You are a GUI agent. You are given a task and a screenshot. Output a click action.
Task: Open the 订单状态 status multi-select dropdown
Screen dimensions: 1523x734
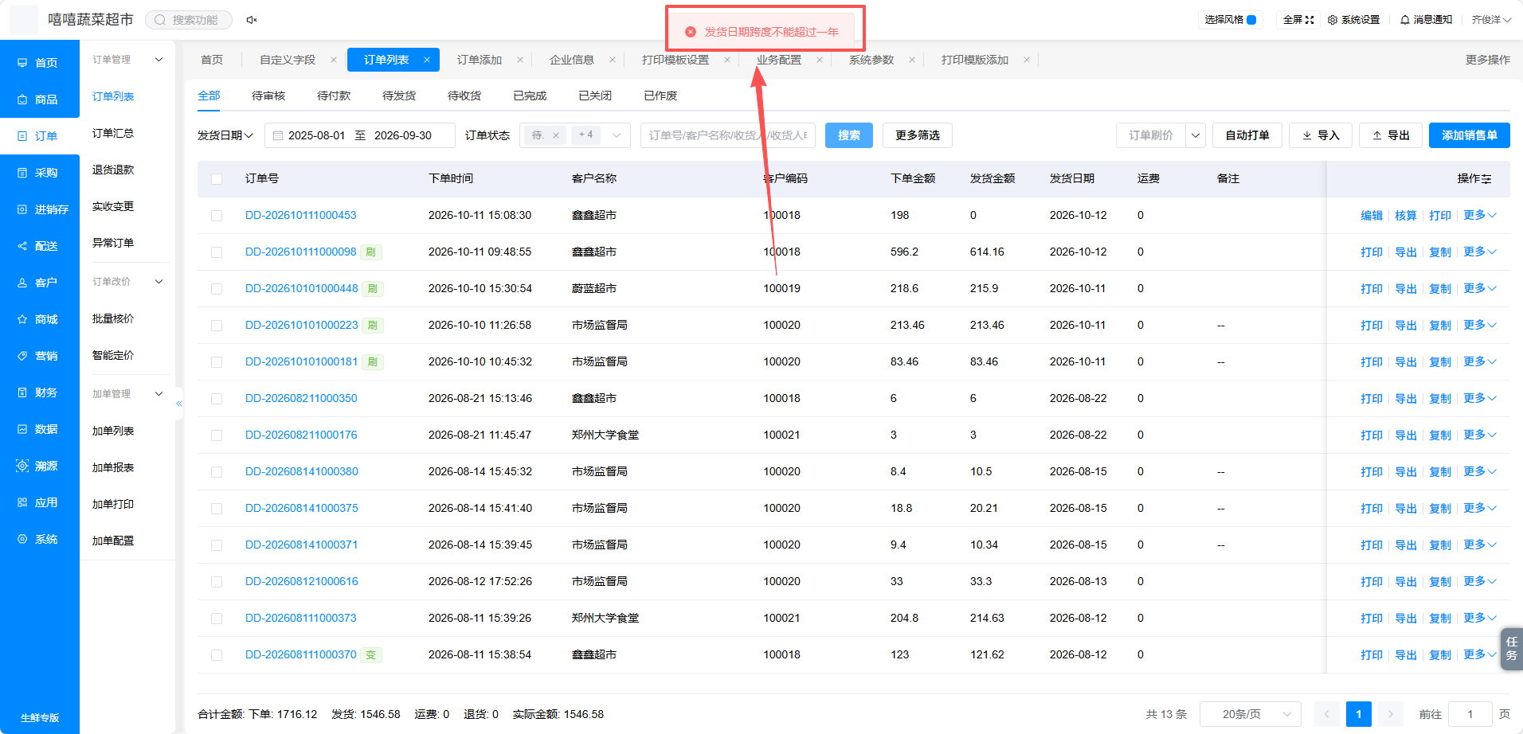[574, 135]
